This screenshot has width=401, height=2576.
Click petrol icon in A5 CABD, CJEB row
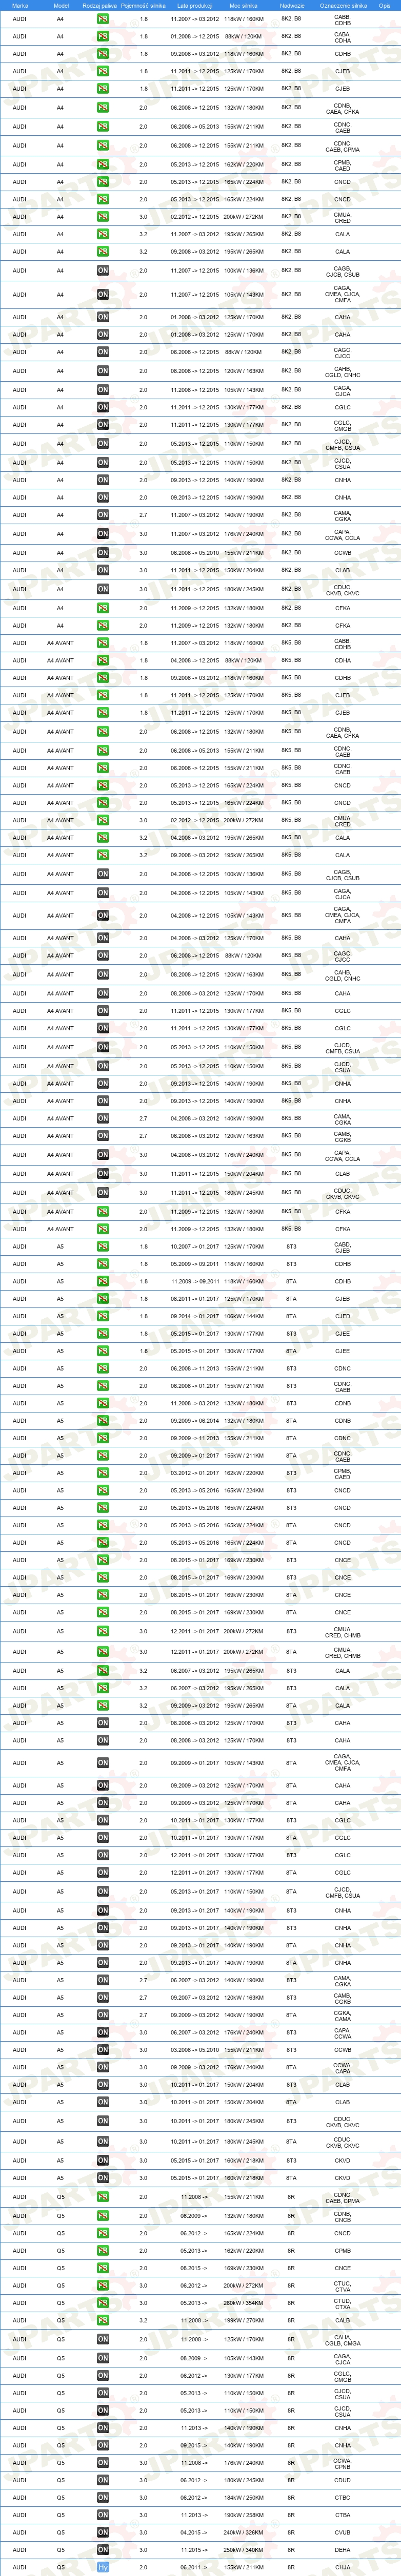(x=103, y=1247)
